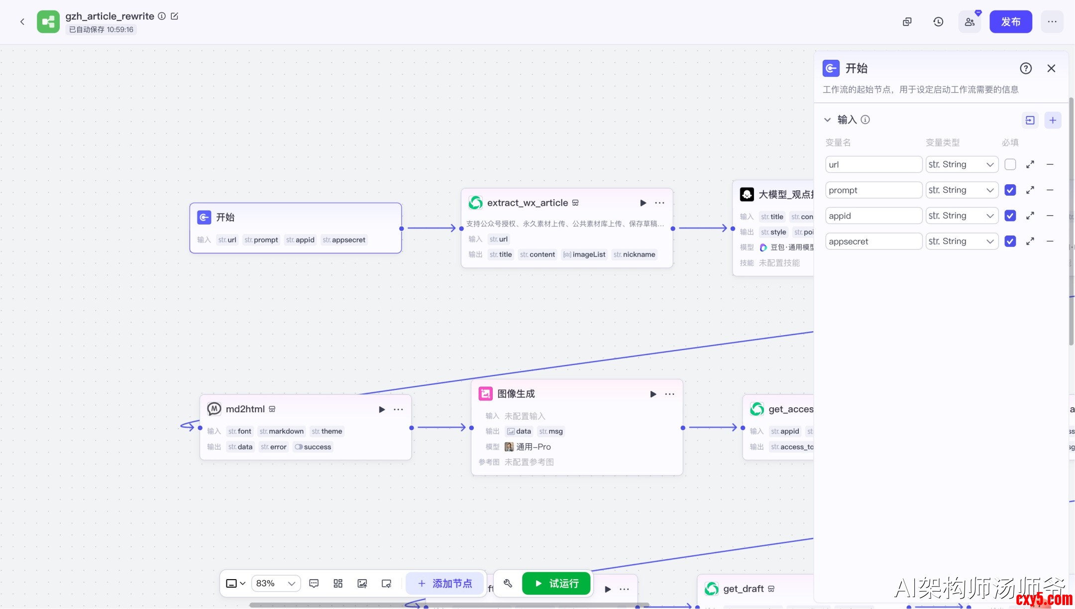Click the plus icon to add input variable
The width and height of the screenshot is (1075, 609).
click(x=1053, y=120)
